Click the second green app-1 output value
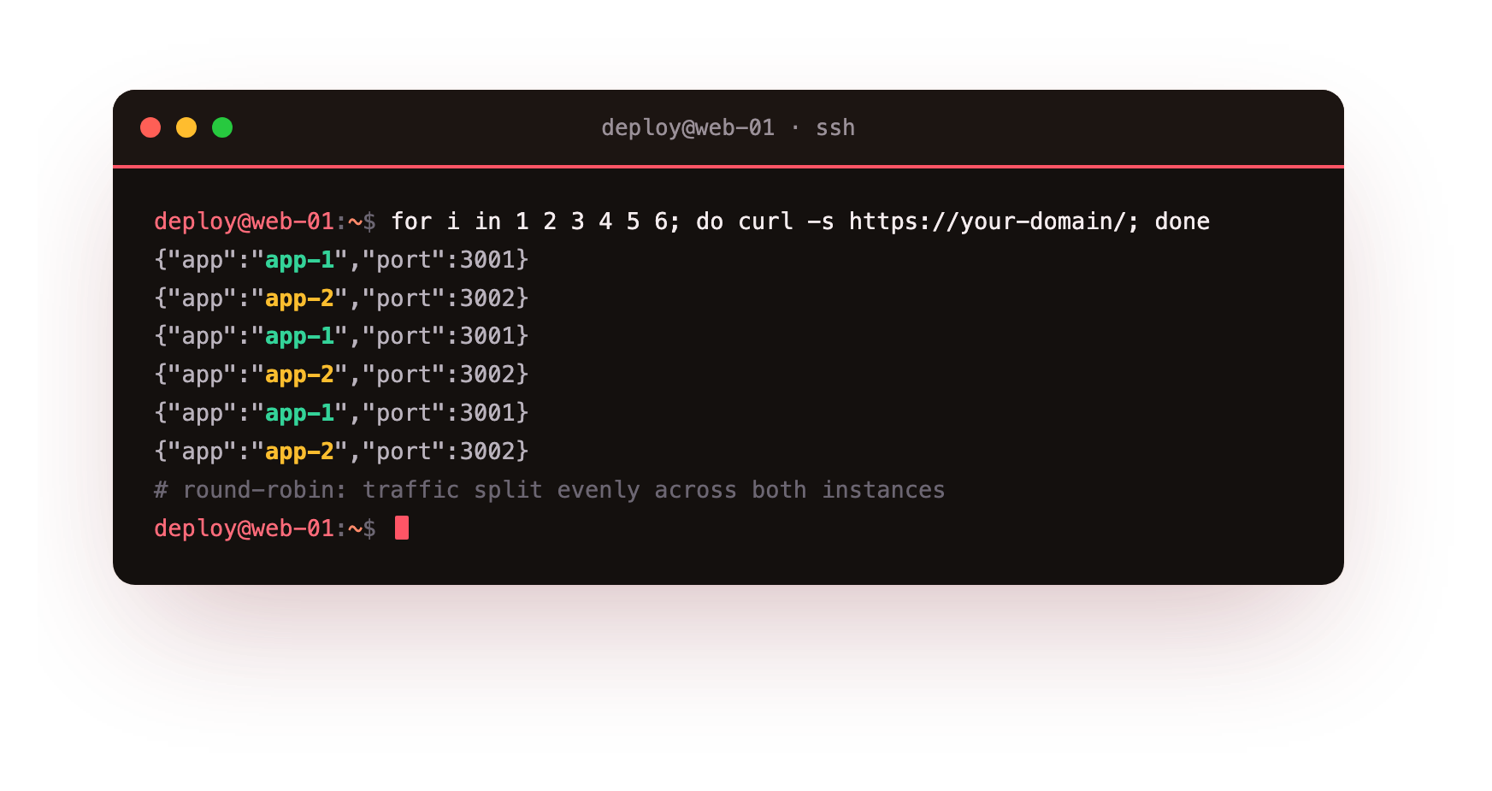 point(299,336)
